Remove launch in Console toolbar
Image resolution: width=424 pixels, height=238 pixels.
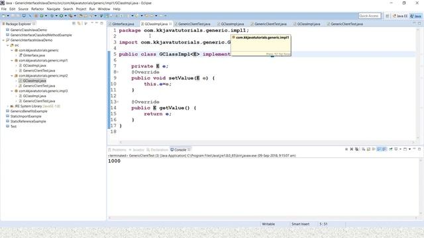(352, 149)
